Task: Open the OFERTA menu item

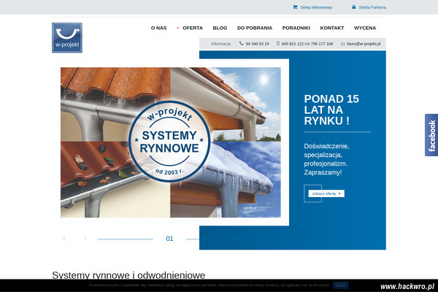Action: pos(193,28)
